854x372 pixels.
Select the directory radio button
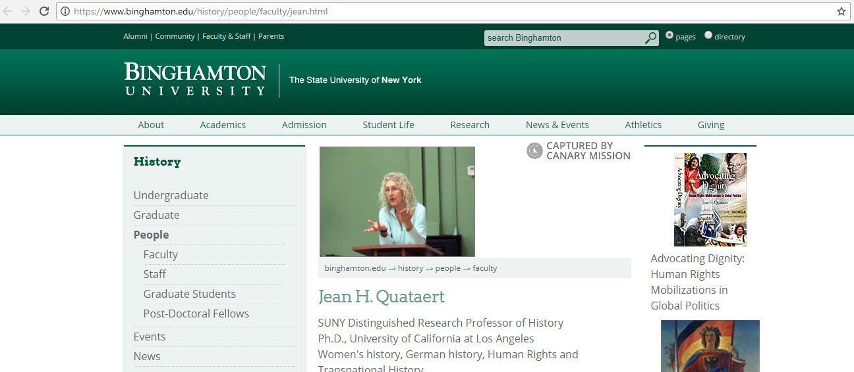click(x=708, y=35)
